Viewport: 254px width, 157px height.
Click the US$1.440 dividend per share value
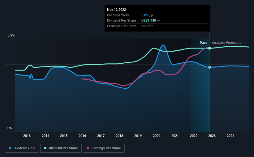pyautogui.click(x=149, y=21)
